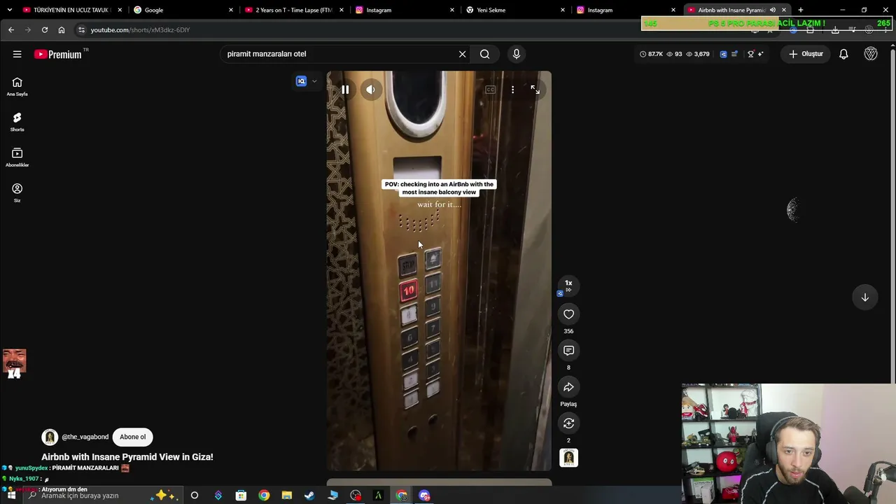
Task: Click the vidIQ badge beside the video
Action: 301,81
